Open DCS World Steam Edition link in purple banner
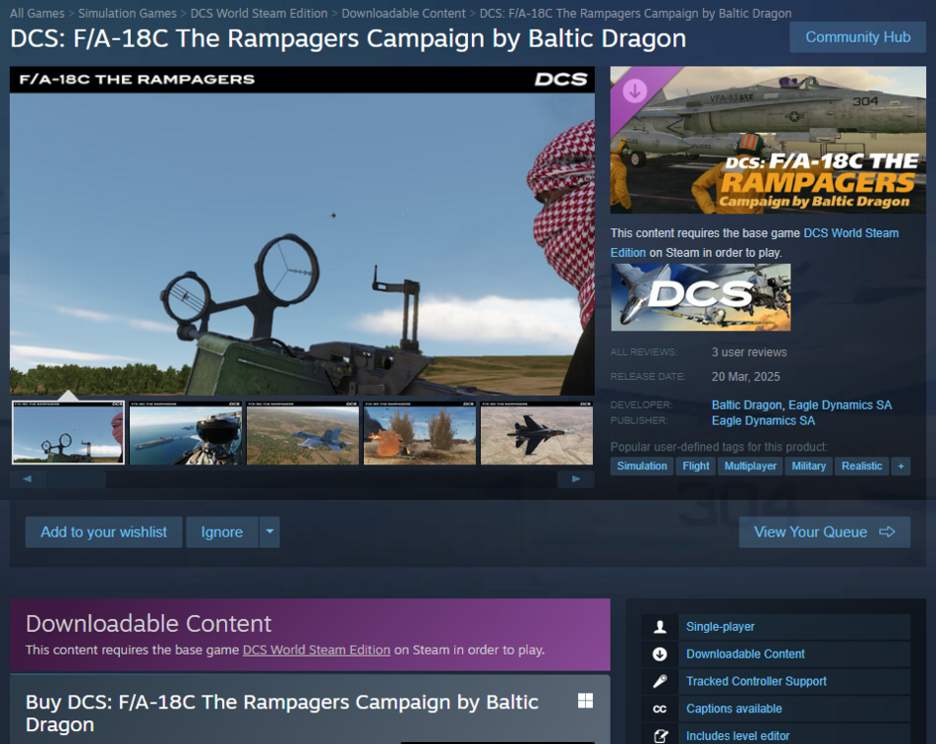The image size is (936, 744). click(316, 650)
